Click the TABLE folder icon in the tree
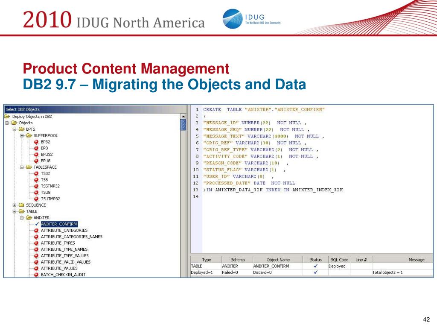The image size is (437, 328). tap(22, 211)
